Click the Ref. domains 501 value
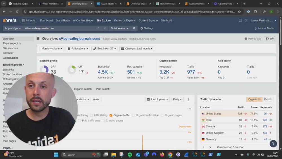282x159 pixels. 131,72
